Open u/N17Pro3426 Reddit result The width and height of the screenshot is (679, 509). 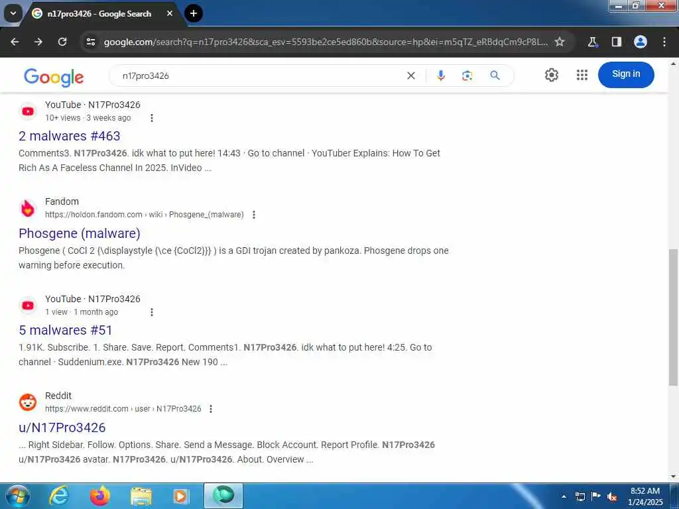[x=62, y=427]
